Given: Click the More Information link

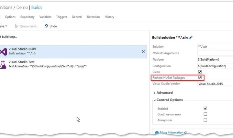Looking at the screenshot, I should [x=172, y=132].
